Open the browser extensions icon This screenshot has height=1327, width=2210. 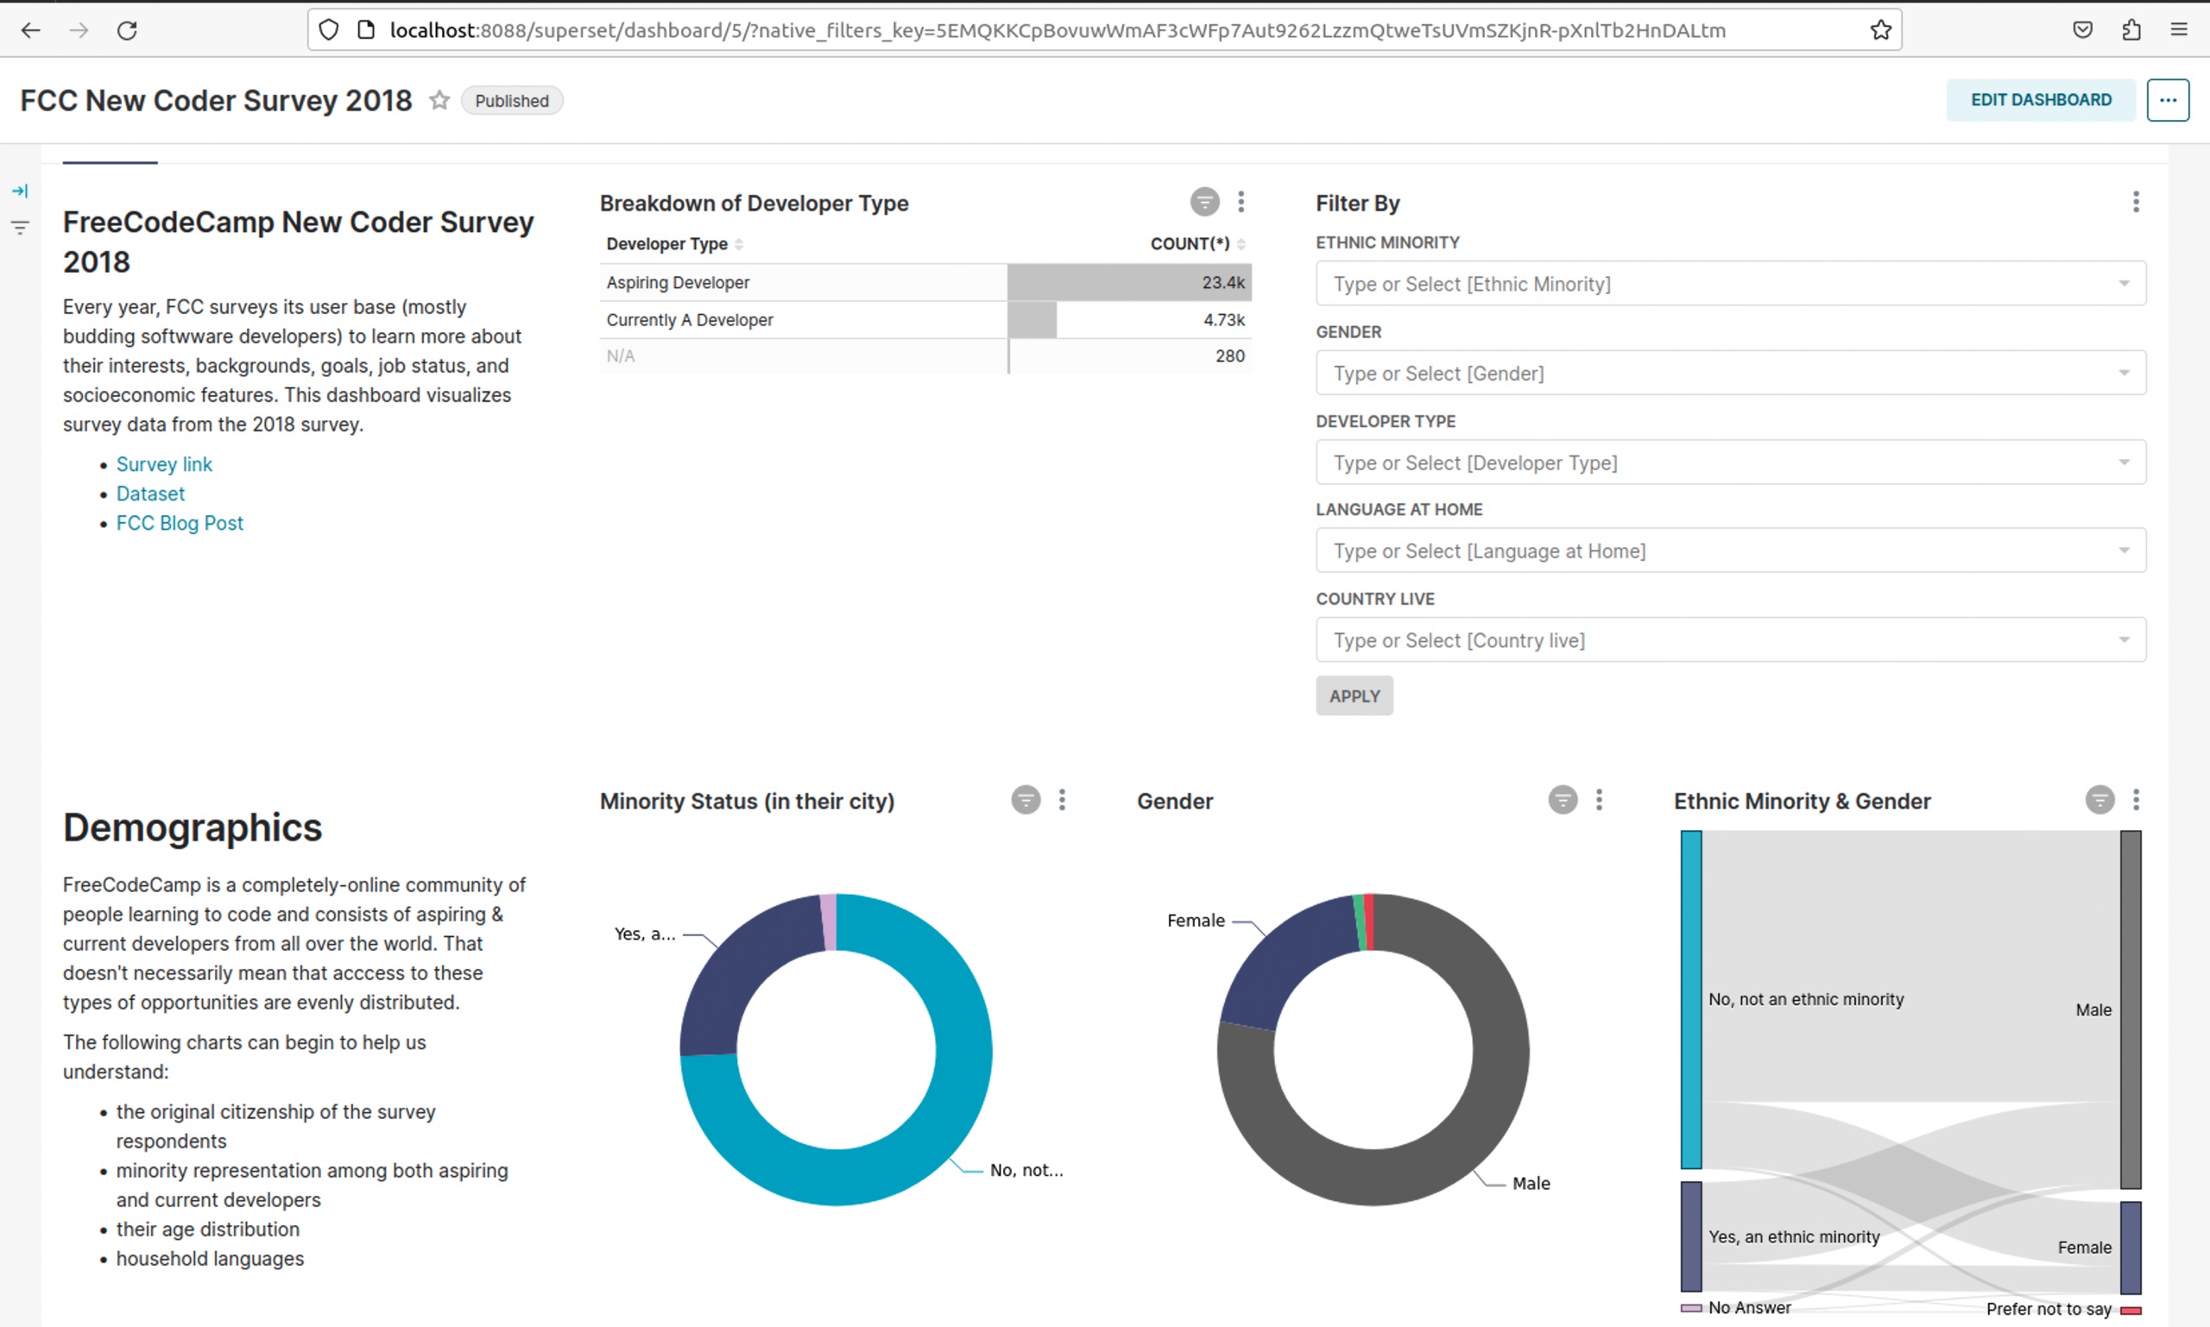pos(2131,30)
